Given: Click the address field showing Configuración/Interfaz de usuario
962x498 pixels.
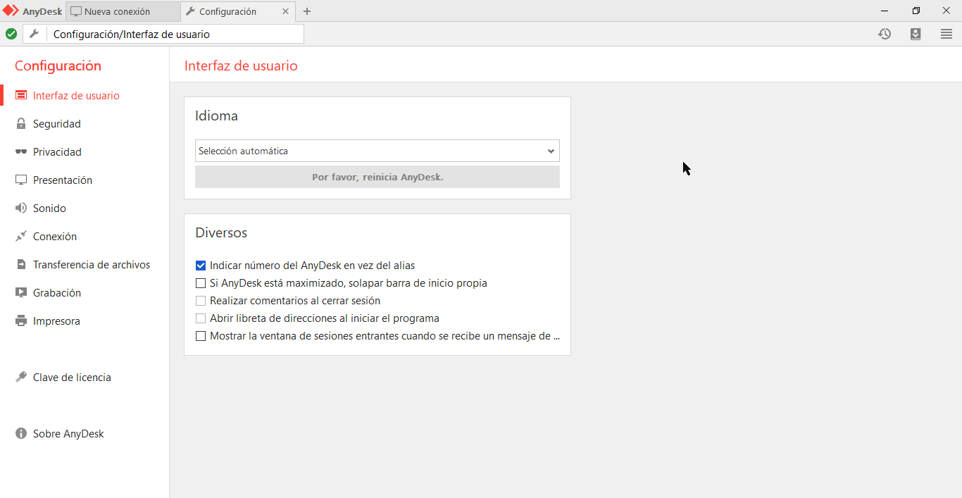Looking at the screenshot, I should [175, 34].
